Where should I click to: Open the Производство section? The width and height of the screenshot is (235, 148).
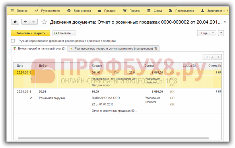(184, 11)
